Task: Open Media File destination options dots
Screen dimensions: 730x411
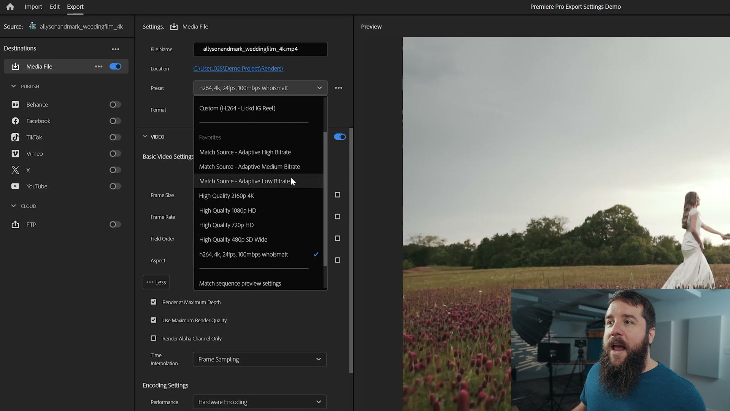Action: click(x=99, y=67)
